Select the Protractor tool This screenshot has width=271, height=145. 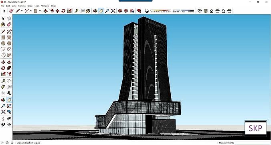tap(3, 87)
